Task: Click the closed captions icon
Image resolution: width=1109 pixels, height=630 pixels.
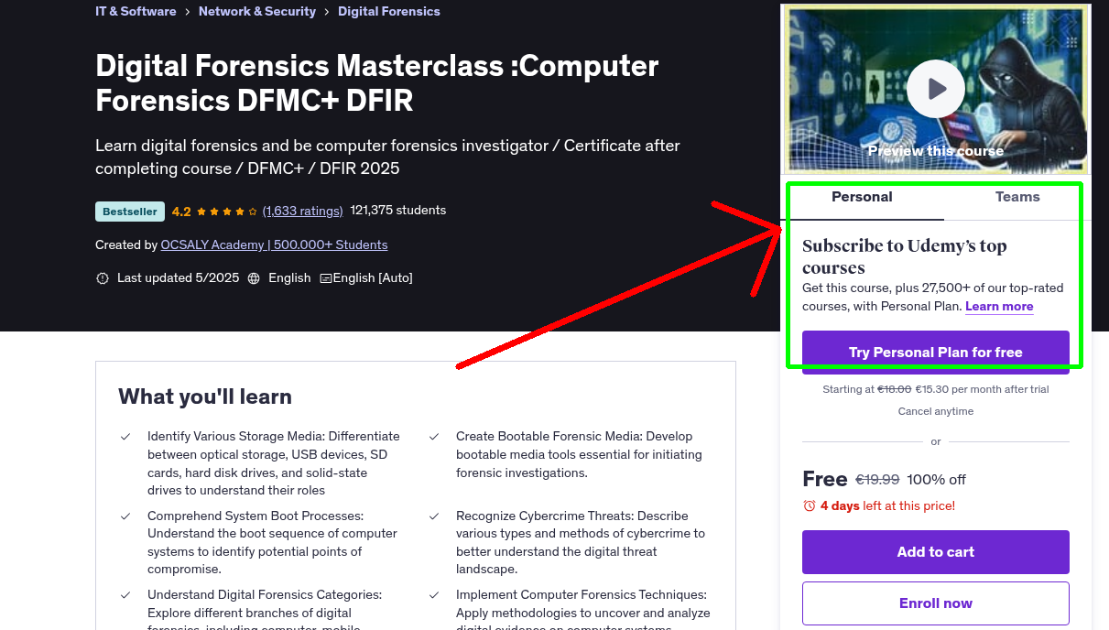Action: click(325, 278)
